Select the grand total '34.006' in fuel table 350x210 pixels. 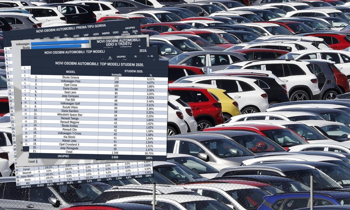pyautogui.click(x=139, y=176)
